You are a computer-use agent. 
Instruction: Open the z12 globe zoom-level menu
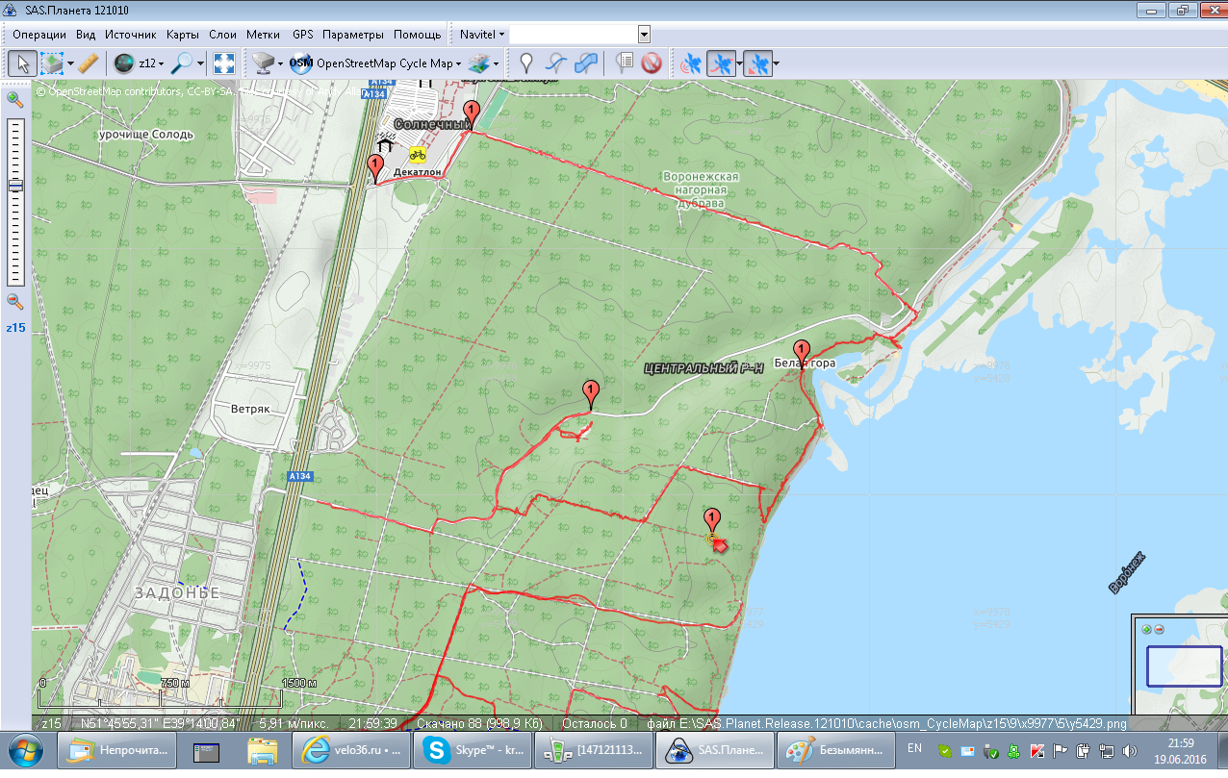coord(139,63)
